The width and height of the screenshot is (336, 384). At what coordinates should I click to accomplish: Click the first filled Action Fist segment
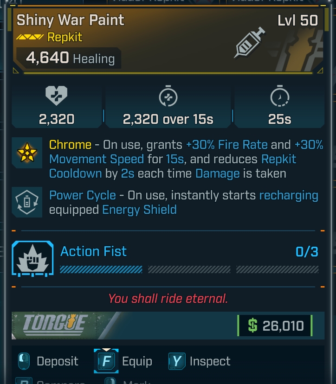coord(101,269)
